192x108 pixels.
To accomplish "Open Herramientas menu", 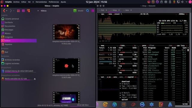I will (x=41, y=2).
